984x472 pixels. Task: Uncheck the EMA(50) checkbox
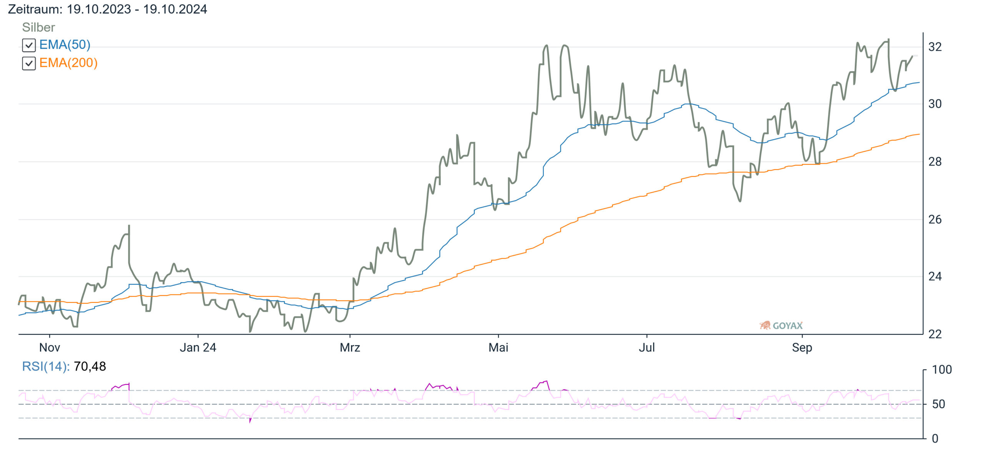coord(29,45)
